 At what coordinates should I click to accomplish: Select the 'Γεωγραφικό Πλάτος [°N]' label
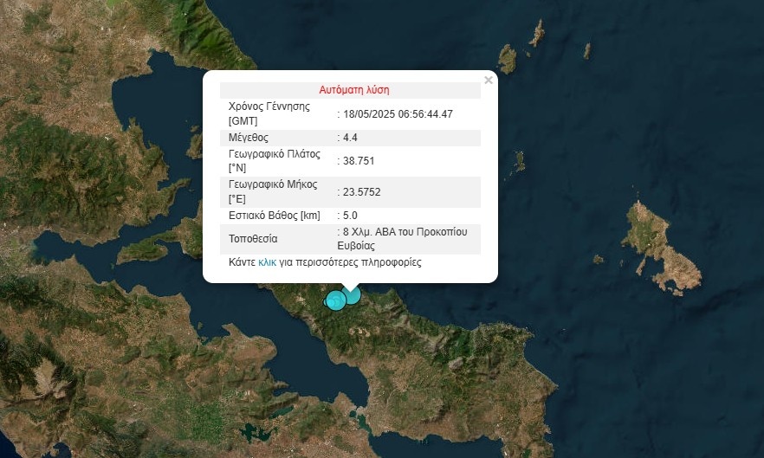pyautogui.click(x=275, y=161)
